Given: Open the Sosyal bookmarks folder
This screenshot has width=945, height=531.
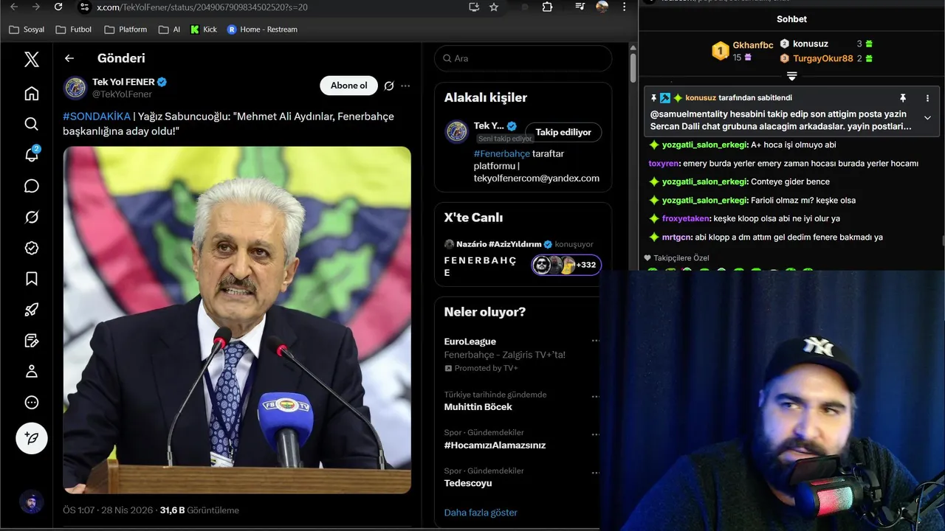Looking at the screenshot, I should [x=27, y=29].
